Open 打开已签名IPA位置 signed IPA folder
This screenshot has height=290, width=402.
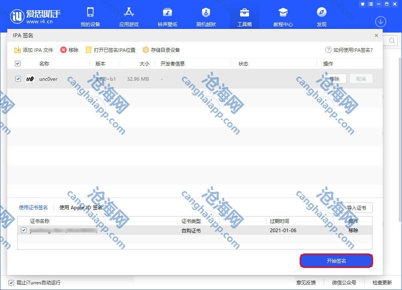point(110,50)
